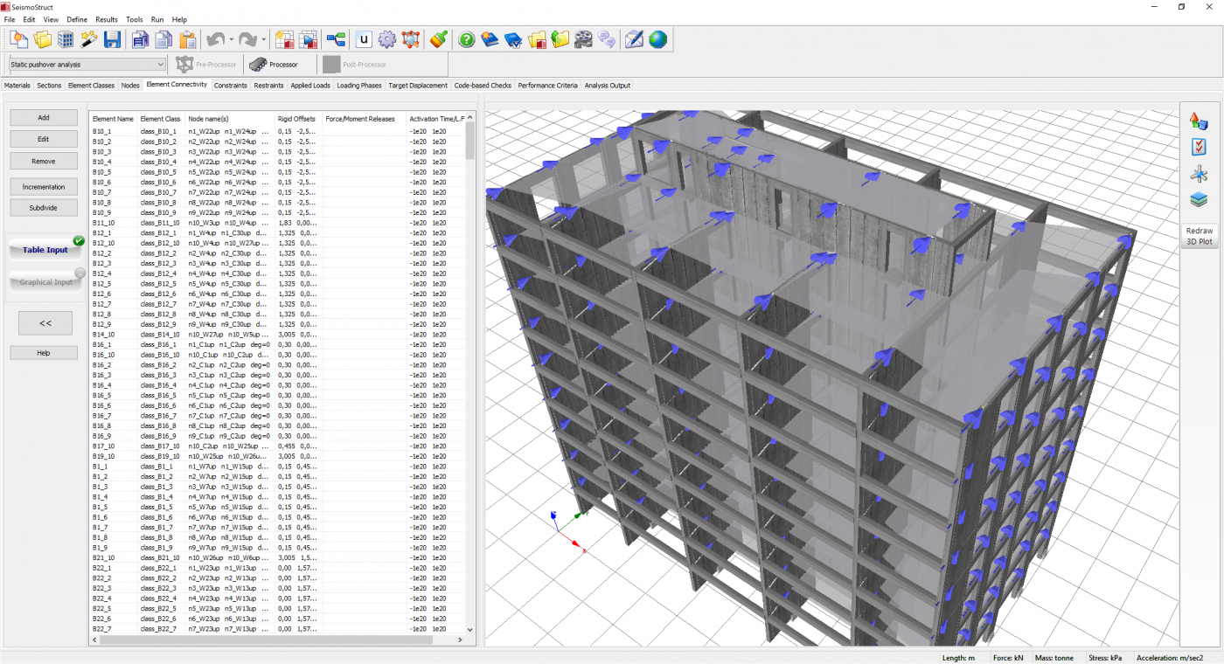This screenshot has width=1224, height=664.
Task: Sort by the Element Class column header
Action: (160, 118)
